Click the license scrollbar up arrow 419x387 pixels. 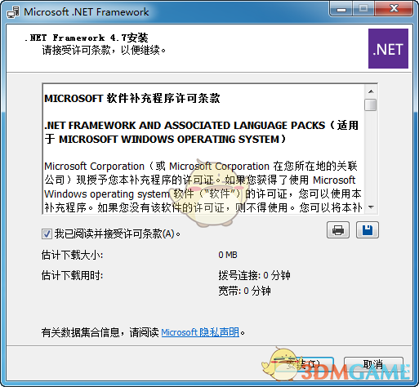(x=371, y=91)
